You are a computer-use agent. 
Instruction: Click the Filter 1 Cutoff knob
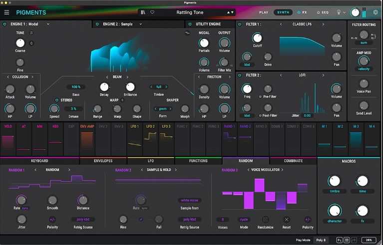(x=257, y=37)
